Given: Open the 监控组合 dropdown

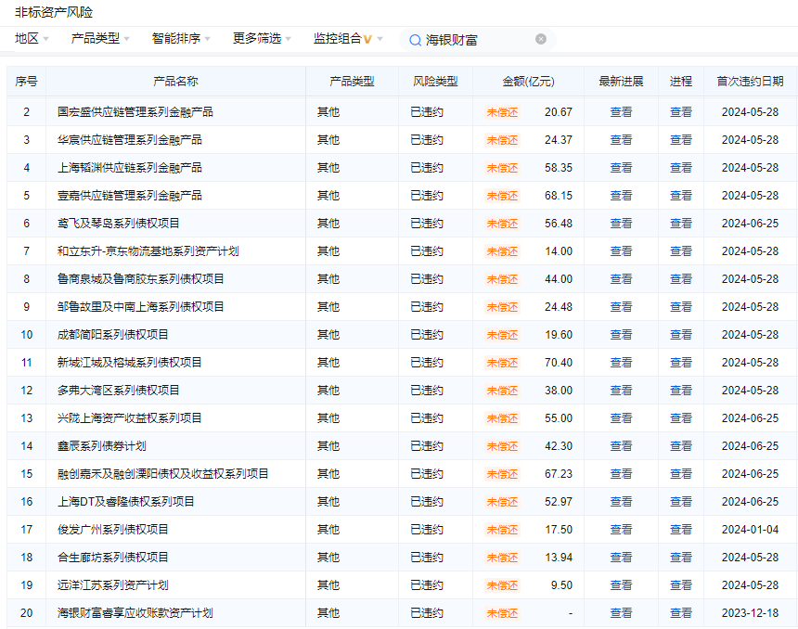Looking at the screenshot, I should (x=348, y=39).
